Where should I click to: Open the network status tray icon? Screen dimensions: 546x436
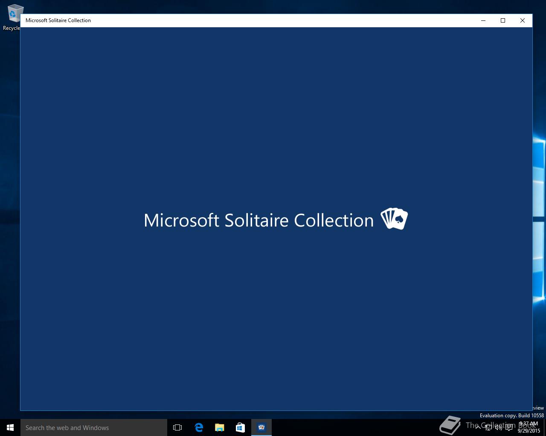[488, 427]
